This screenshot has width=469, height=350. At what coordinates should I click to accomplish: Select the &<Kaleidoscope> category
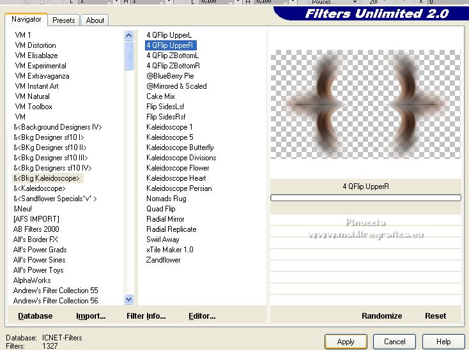39,188
